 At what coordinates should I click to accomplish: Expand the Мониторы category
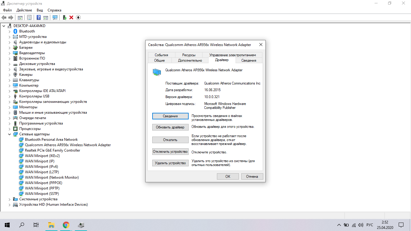pos(9,107)
